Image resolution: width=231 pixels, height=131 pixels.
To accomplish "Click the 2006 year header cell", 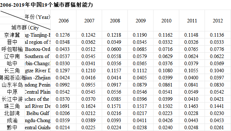I will 64,21.
